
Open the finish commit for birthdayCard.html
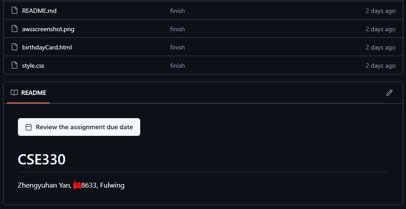pos(177,48)
